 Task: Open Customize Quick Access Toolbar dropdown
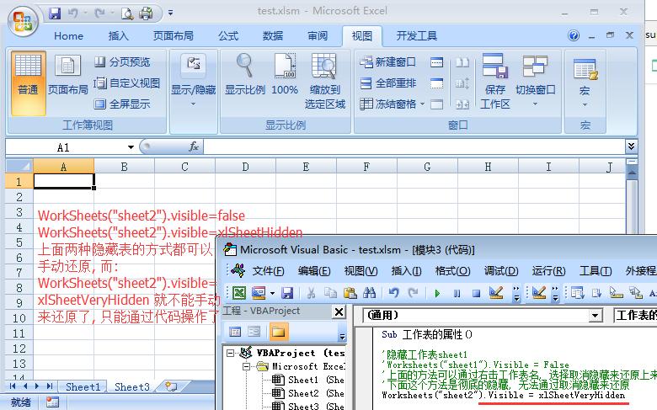point(170,13)
